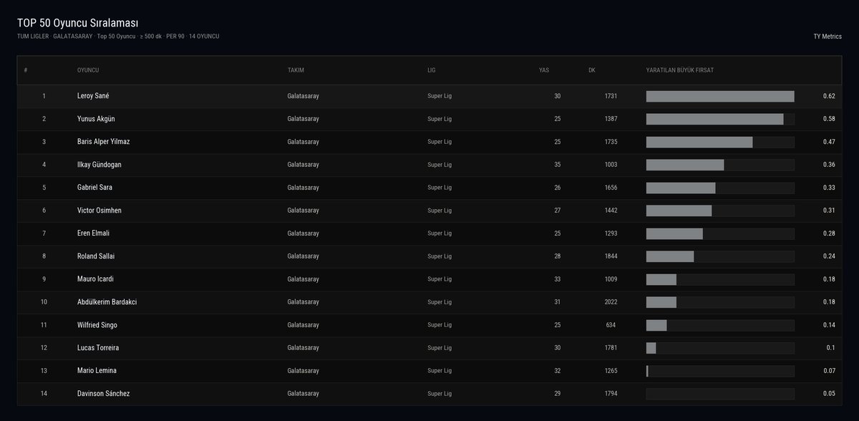Click Gabriel Sara's value 0.33
Image resolution: width=859 pixels, height=421 pixels.
click(x=829, y=188)
